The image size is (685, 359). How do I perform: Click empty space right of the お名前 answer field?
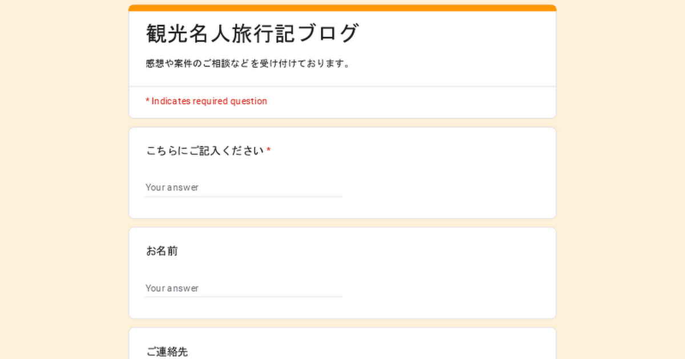(445, 288)
